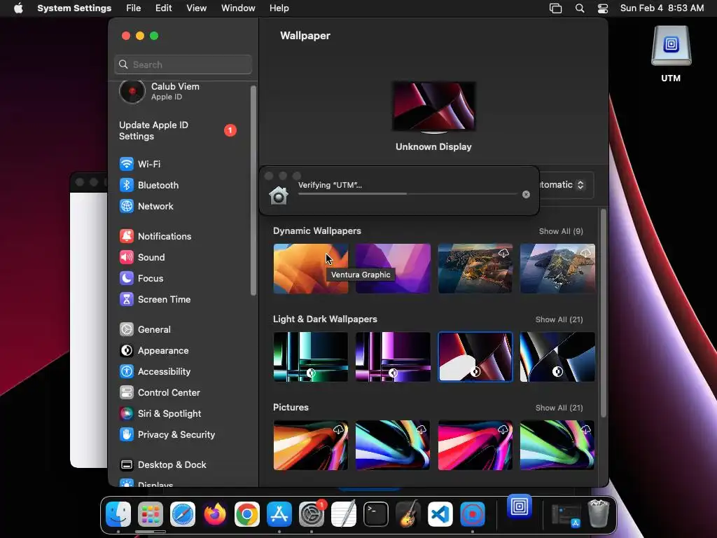Open Focus settings

coord(141,278)
